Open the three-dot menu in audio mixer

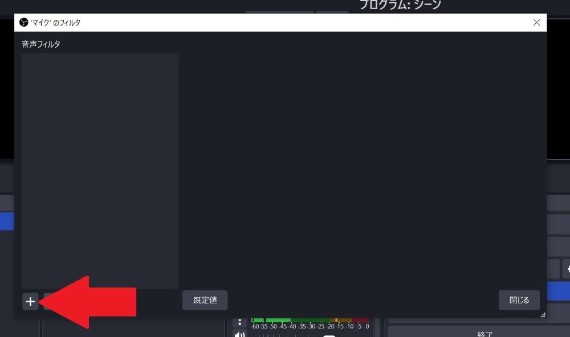point(239,322)
